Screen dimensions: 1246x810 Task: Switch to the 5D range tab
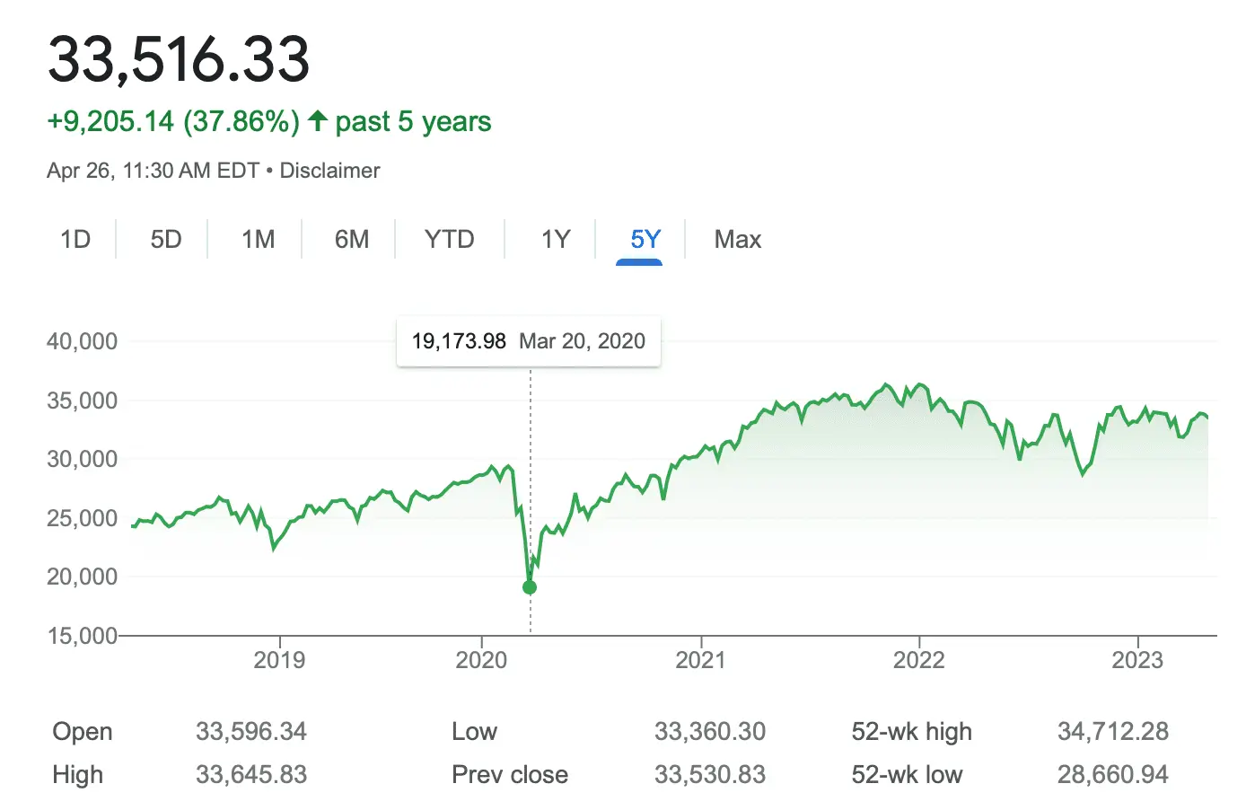[166, 240]
